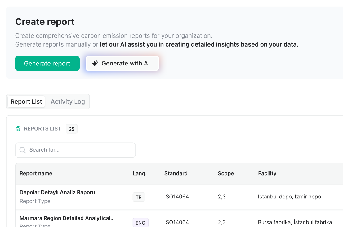Click the Scope column header
343x227 pixels.
(x=226, y=173)
